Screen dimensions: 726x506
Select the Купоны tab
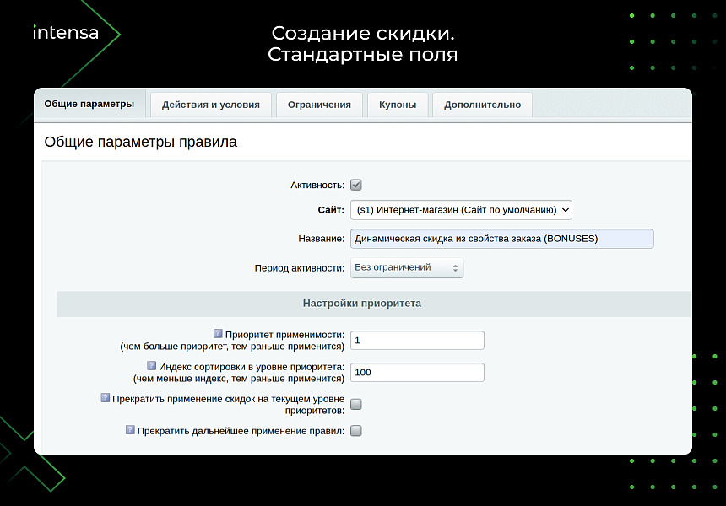(398, 104)
